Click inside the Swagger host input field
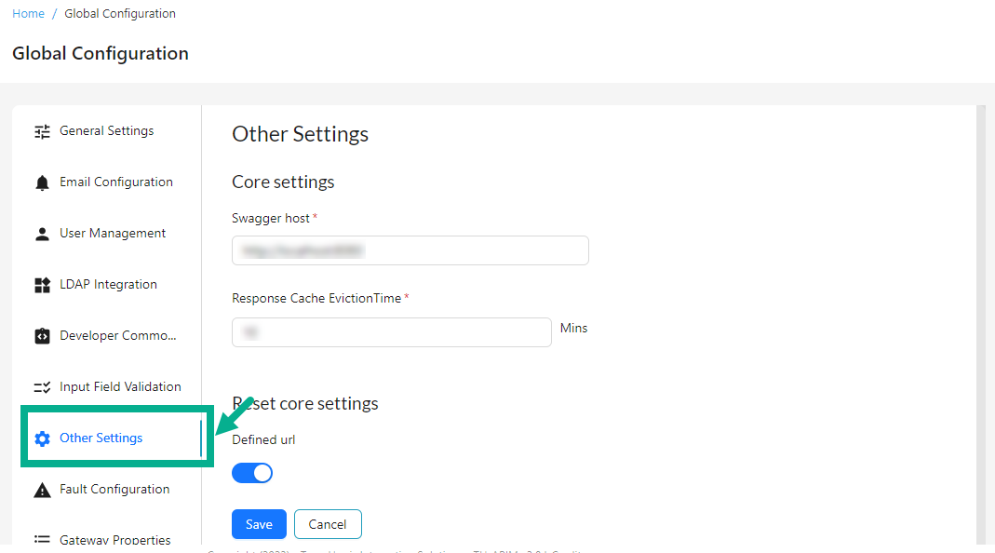Screen dimensions: 995x553 tap(410, 250)
